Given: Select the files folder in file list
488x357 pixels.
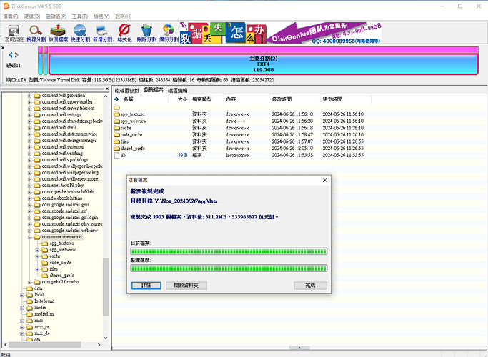Looking at the screenshot, I should (x=121, y=141).
